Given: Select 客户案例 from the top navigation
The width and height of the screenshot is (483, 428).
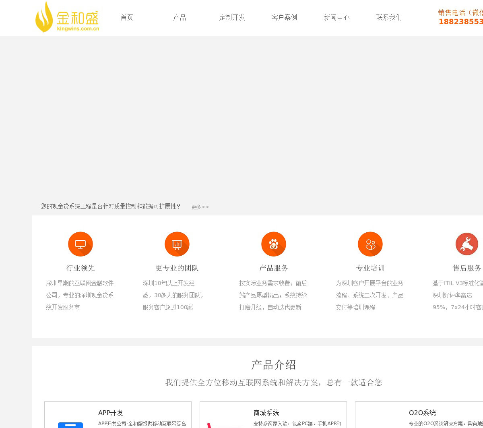Looking at the screenshot, I should point(284,17).
